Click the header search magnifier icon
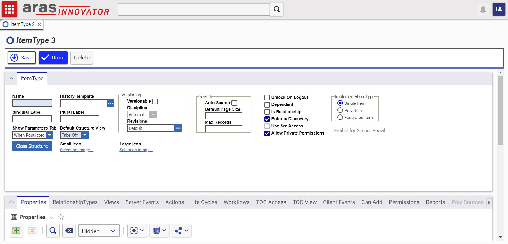508x244 pixels. tap(277, 10)
